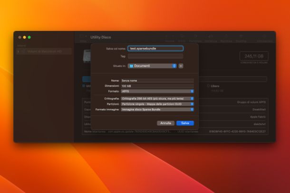Viewport: 290px width, 193px height.
Task: Edit the 'Salva col nome' filename field
Action: (x=155, y=48)
